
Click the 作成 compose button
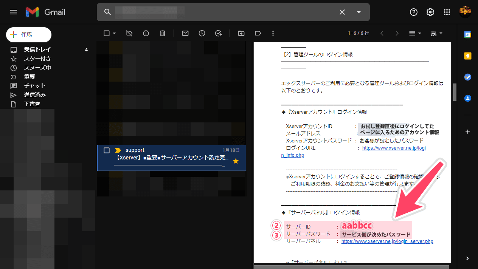click(x=29, y=34)
